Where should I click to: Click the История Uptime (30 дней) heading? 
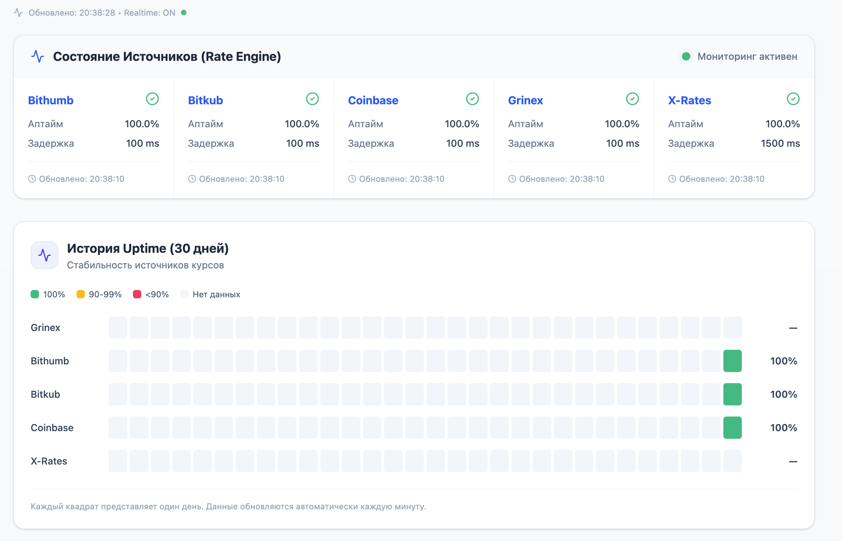click(148, 248)
